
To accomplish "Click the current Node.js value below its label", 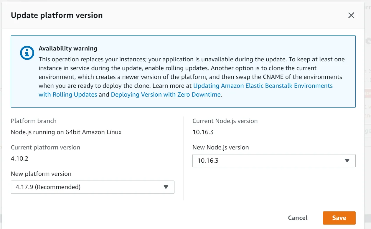I will pos(203,132).
